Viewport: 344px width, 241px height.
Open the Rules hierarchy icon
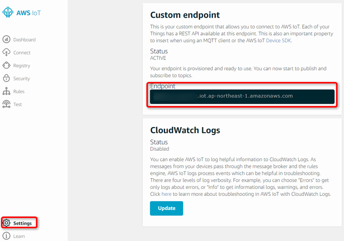(6, 91)
